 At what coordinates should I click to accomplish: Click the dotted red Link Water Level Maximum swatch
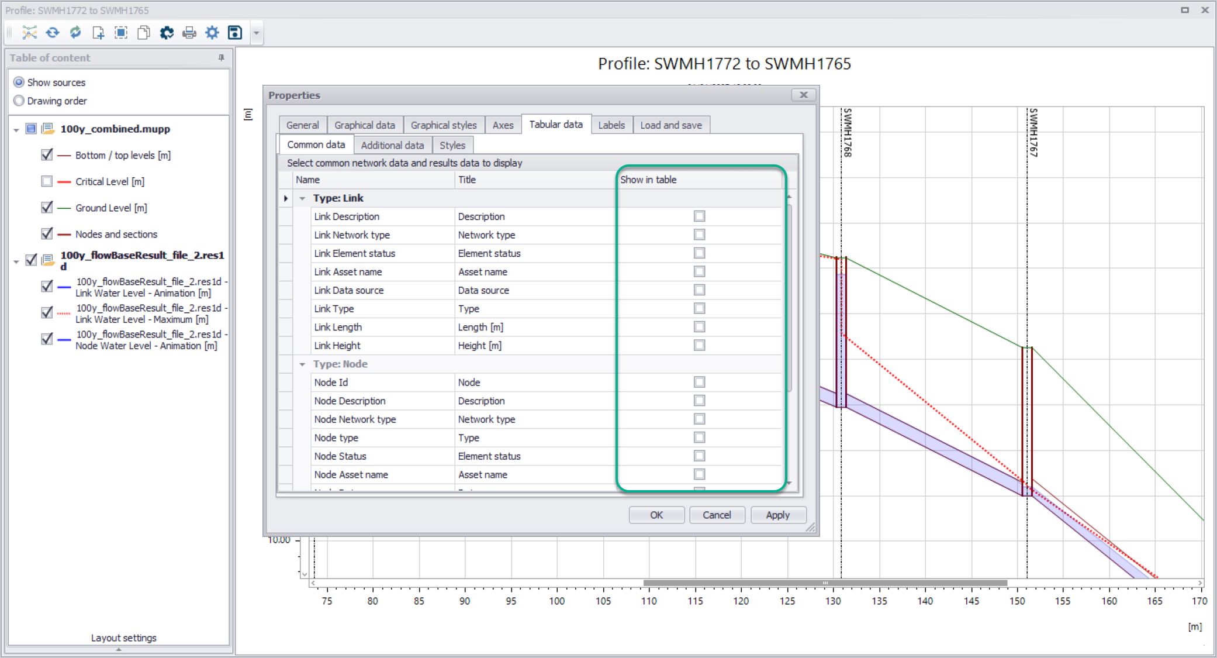64,314
